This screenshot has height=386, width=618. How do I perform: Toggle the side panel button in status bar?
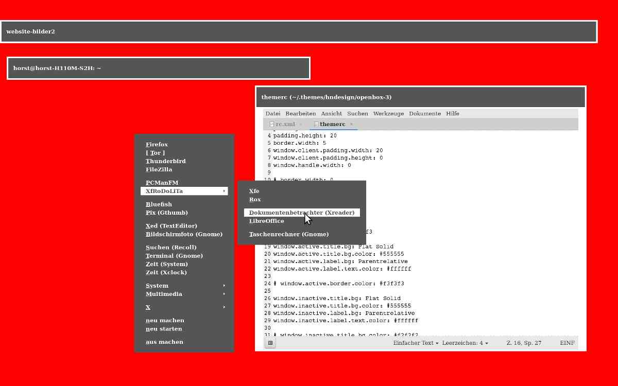coord(270,343)
